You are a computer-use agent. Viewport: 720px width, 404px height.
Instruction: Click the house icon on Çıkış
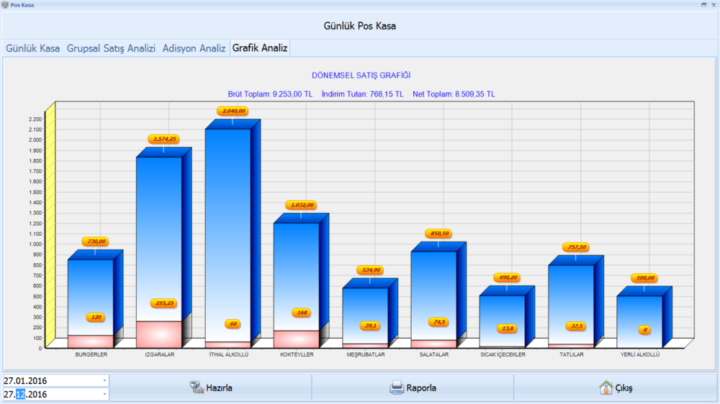606,387
